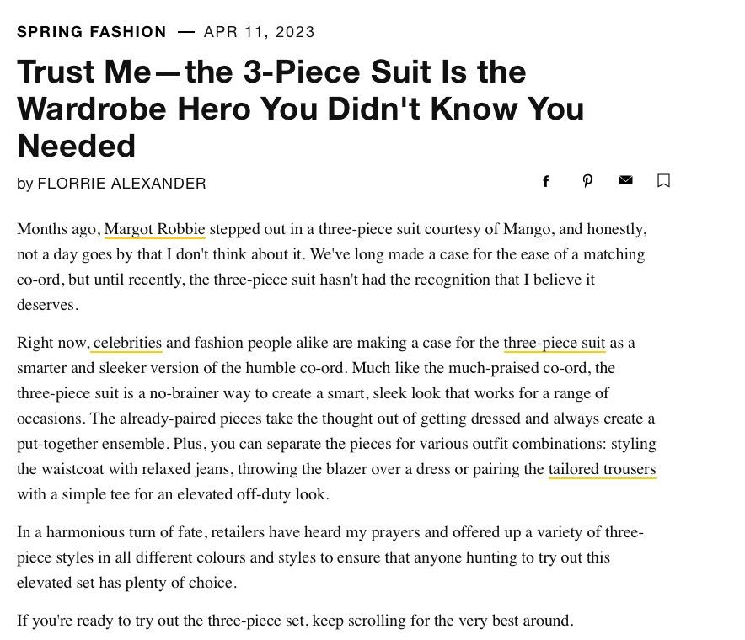Screen dimensions: 745x640
Task: Click the paragraph starting 'In a harmonious turn'
Action: 330,557
